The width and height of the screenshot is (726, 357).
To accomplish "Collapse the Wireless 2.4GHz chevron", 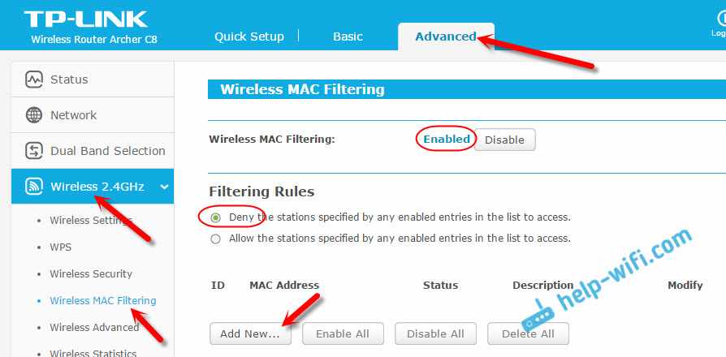I will point(164,187).
